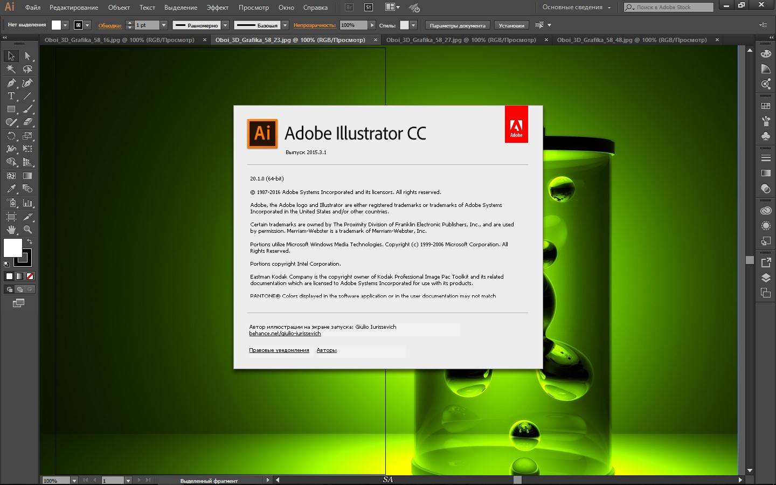
Task: Open the Редактирование menu
Action: (74, 8)
